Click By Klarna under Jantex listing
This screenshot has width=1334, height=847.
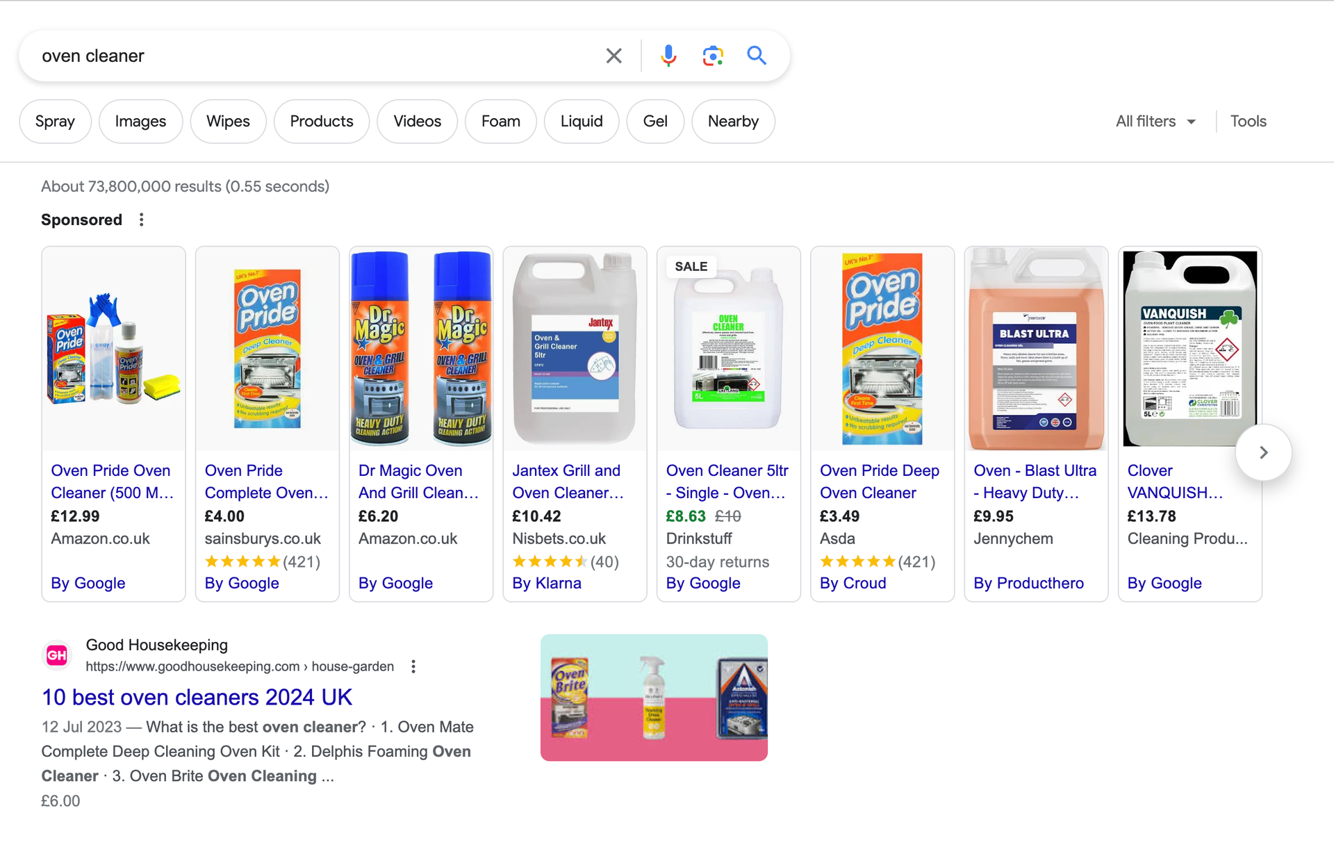coord(547,583)
